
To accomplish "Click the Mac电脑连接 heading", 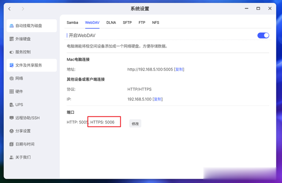I will pos(78,60).
